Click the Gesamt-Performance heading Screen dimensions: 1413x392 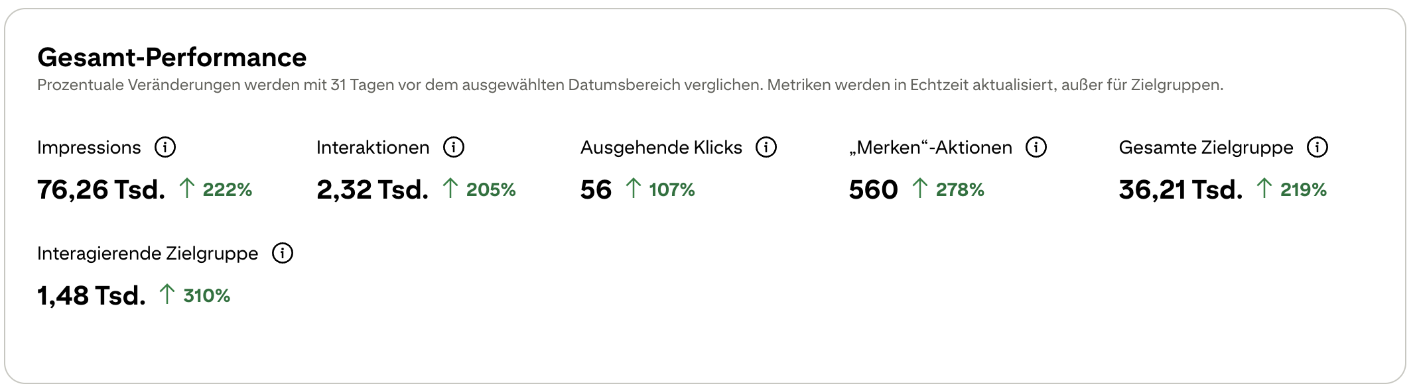click(x=172, y=58)
